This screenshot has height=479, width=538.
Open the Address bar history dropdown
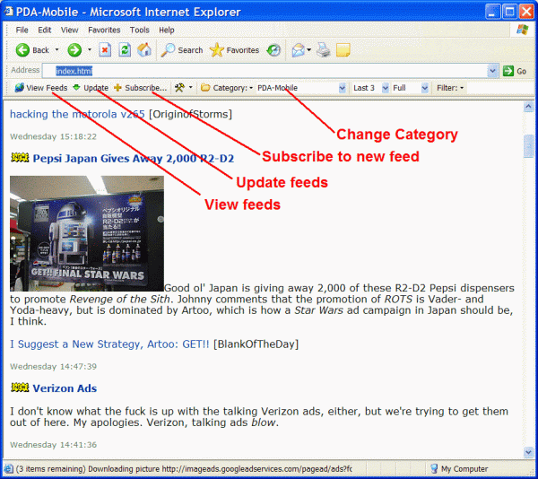point(492,71)
